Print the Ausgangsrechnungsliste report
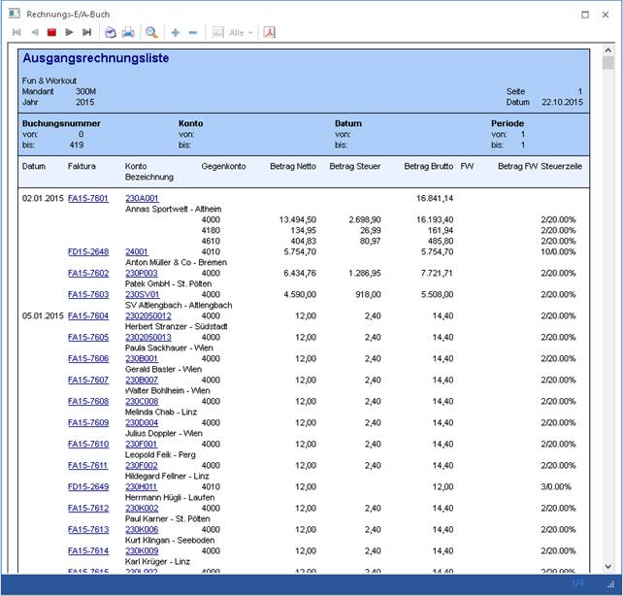The height and width of the screenshot is (596, 623). pos(128,32)
